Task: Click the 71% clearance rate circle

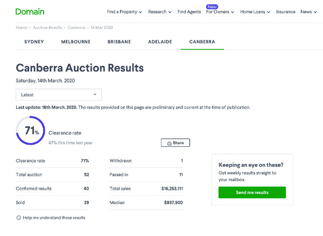Action: pos(31,131)
